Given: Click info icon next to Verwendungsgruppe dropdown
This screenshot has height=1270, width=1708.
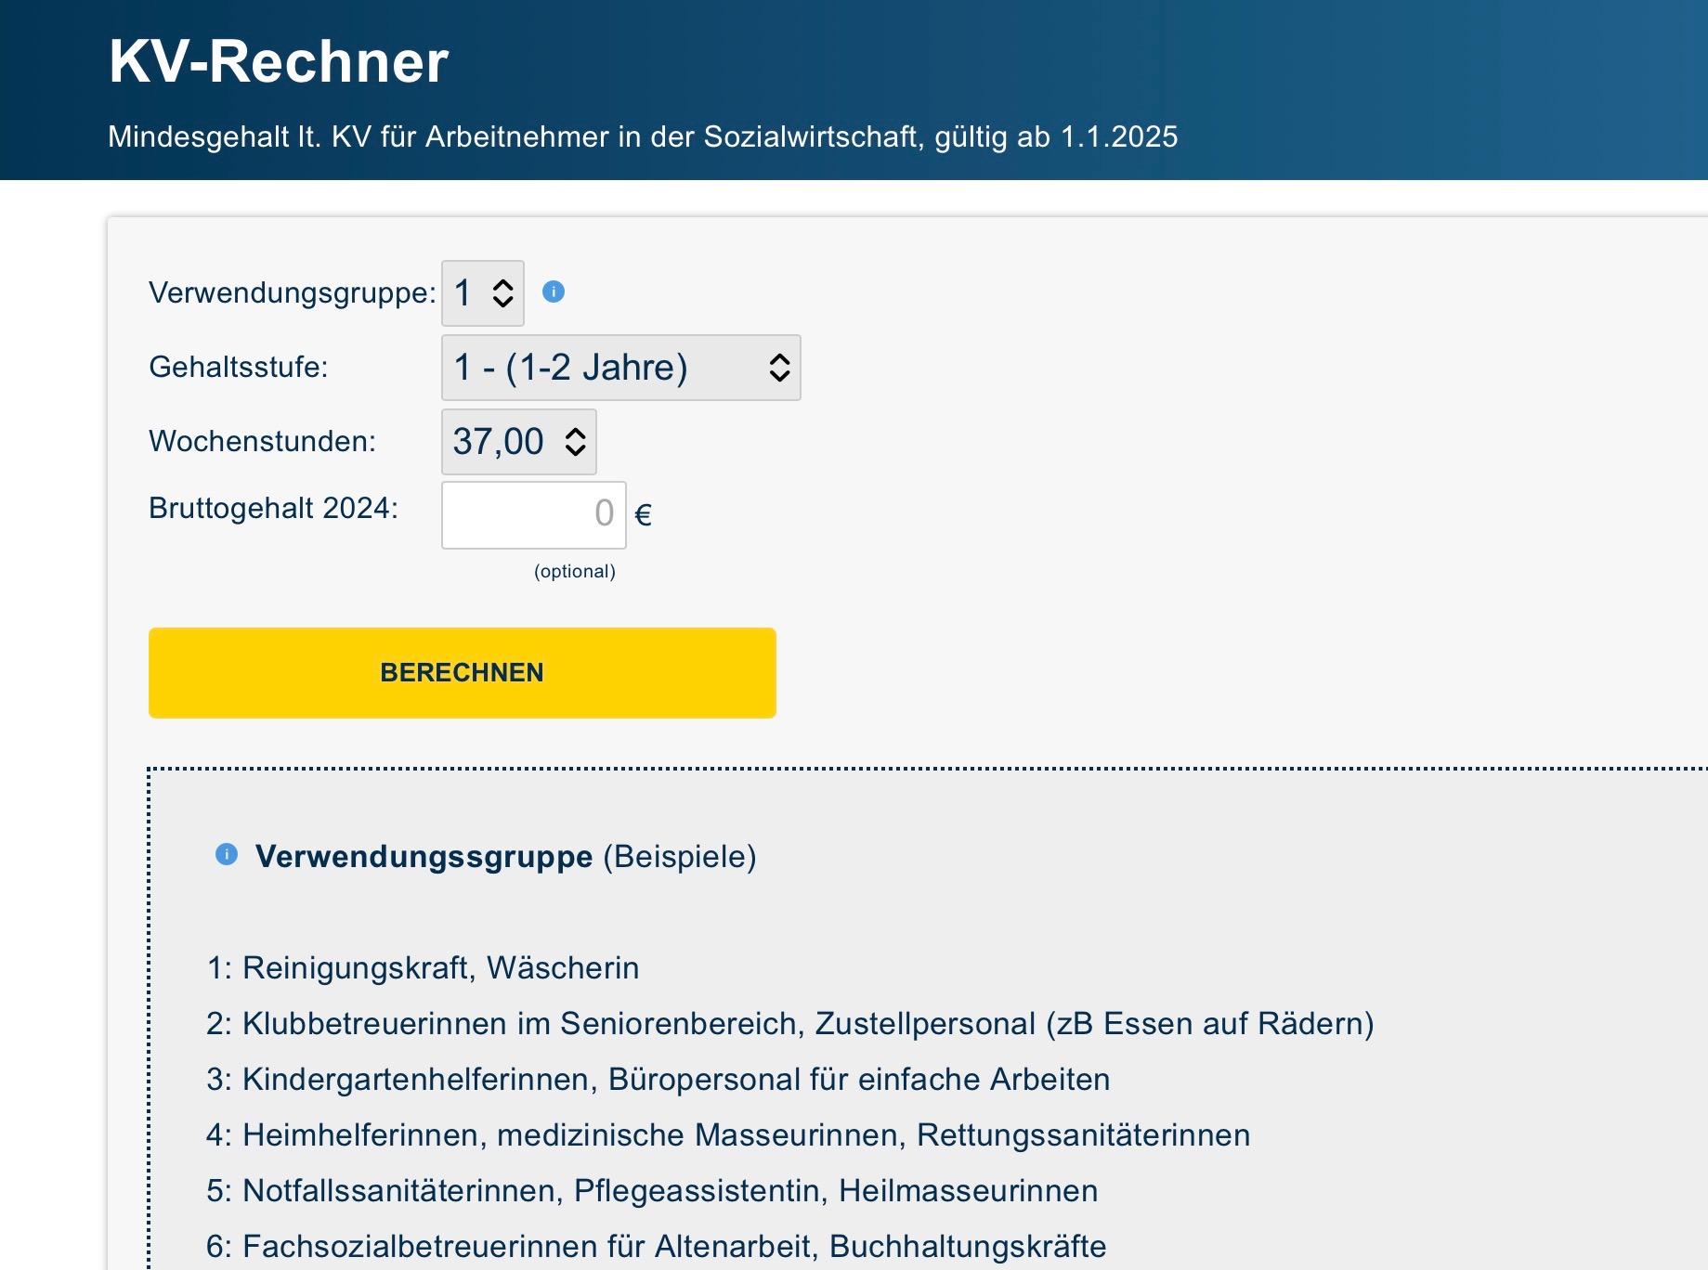Looking at the screenshot, I should click(x=554, y=292).
